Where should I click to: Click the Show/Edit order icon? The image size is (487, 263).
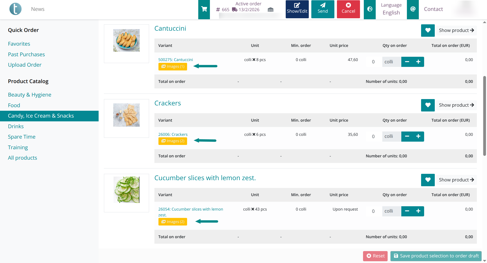(x=297, y=9)
